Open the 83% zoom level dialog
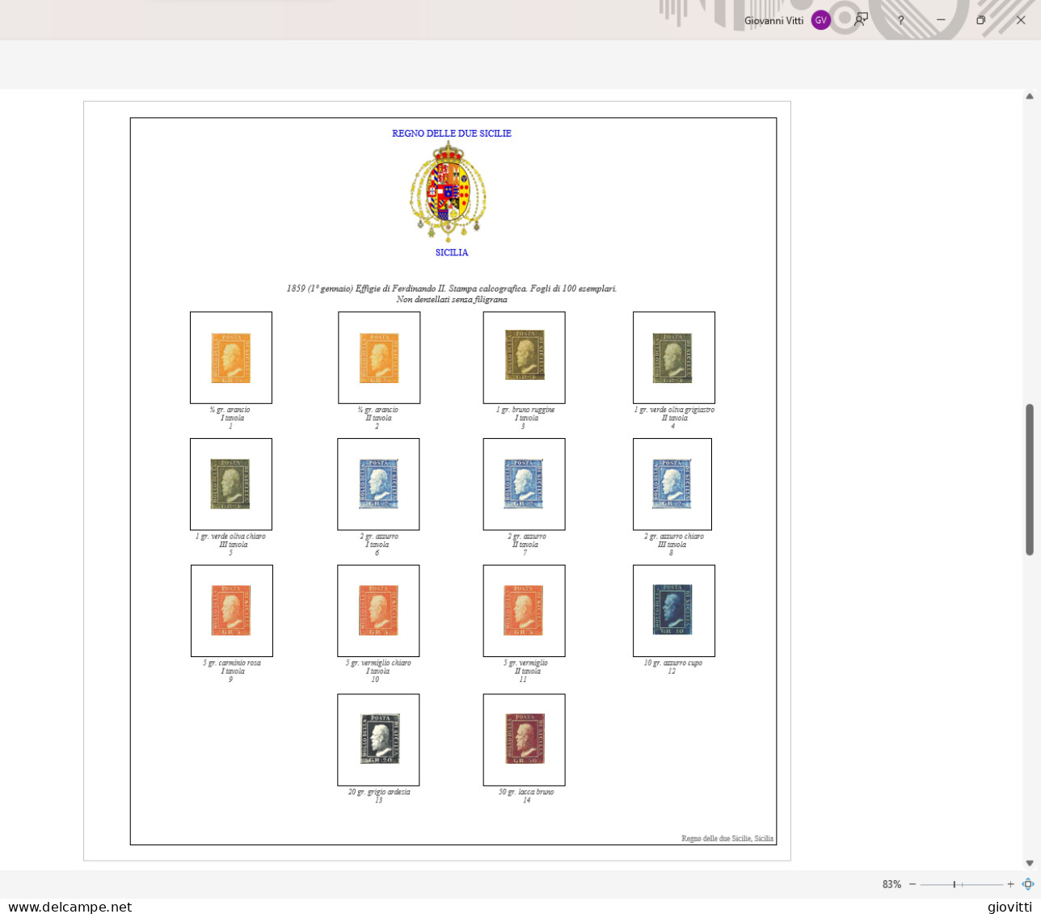Screen dimensions: 1041x914 [891, 884]
